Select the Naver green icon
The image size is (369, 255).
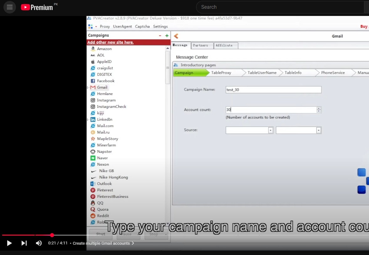(93, 158)
